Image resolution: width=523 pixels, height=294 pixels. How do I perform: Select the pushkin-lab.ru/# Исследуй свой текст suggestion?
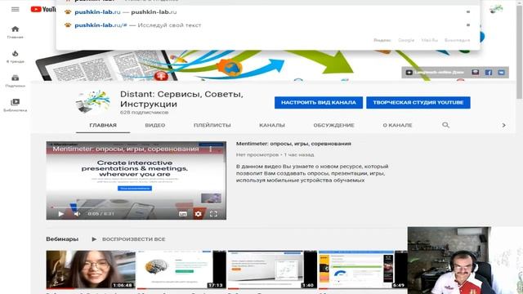(x=268, y=25)
